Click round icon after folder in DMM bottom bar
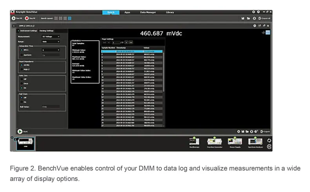310x192 pixels. 252,131
